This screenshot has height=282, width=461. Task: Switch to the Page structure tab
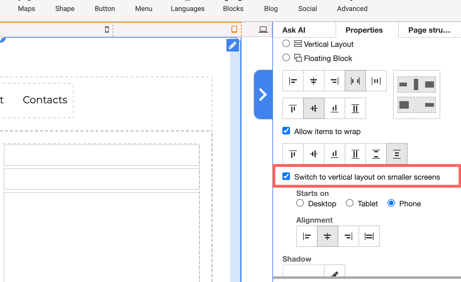[x=429, y=30]
